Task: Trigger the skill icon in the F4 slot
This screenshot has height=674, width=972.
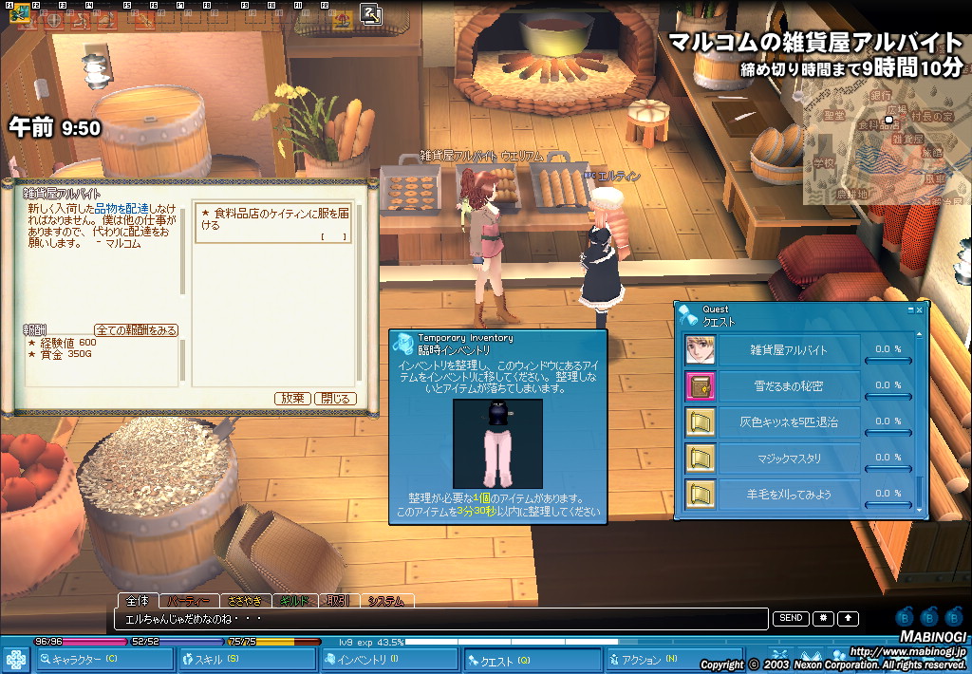Action: (106, 20)
